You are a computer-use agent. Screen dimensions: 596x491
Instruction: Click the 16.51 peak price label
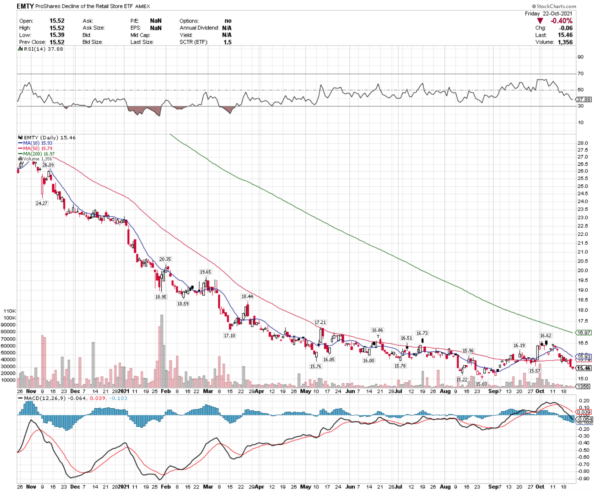[406, 338]
